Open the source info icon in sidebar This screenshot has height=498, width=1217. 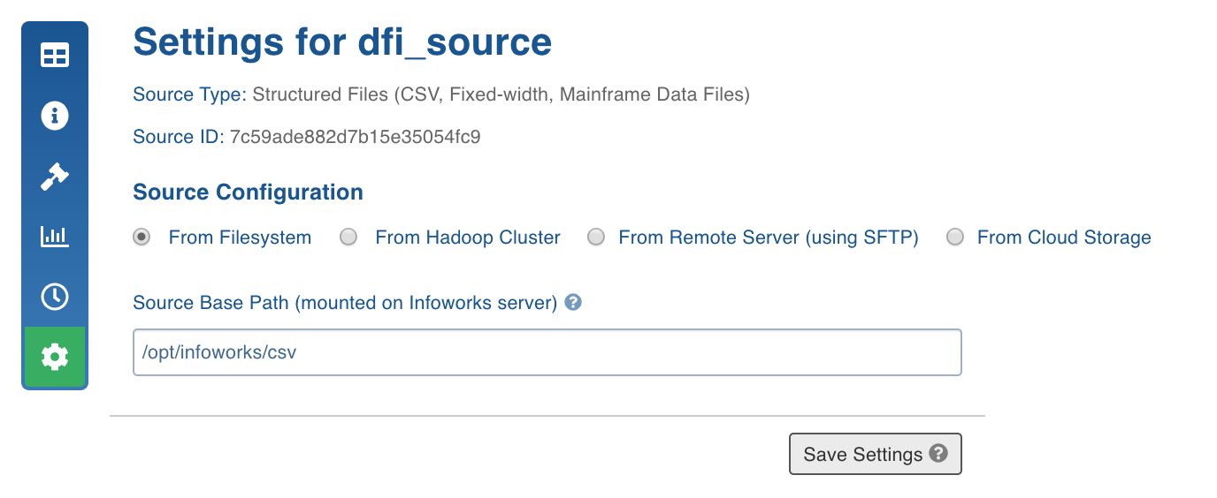tap(55, 116)
